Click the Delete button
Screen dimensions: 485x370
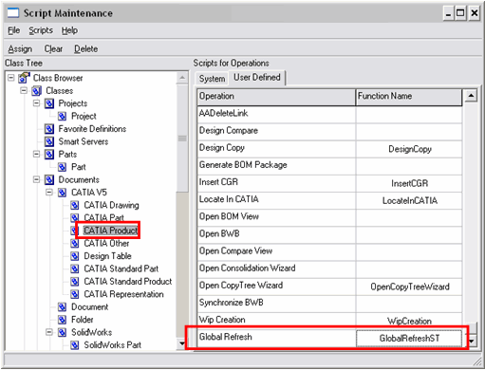86,49
